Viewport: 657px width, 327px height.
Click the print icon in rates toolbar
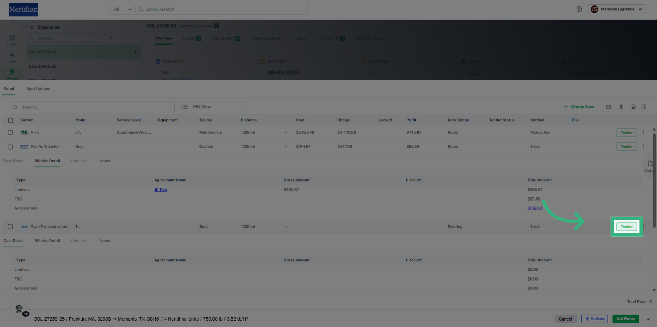coord(633,107)
